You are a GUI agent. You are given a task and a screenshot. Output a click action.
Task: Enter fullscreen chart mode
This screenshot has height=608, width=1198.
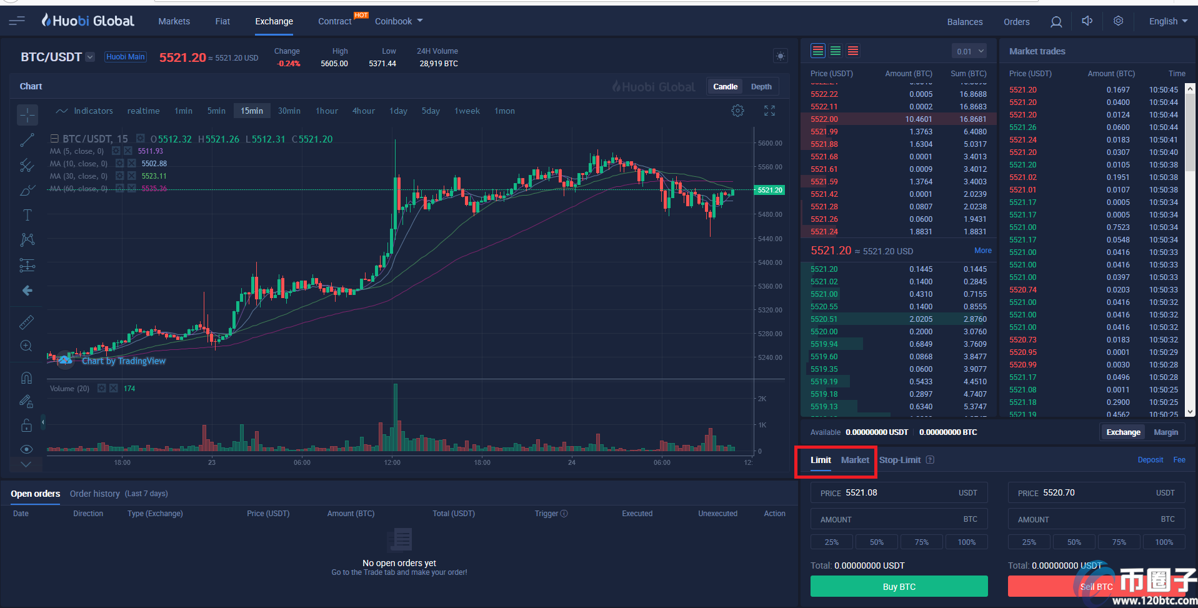click(x=769, y=111)
